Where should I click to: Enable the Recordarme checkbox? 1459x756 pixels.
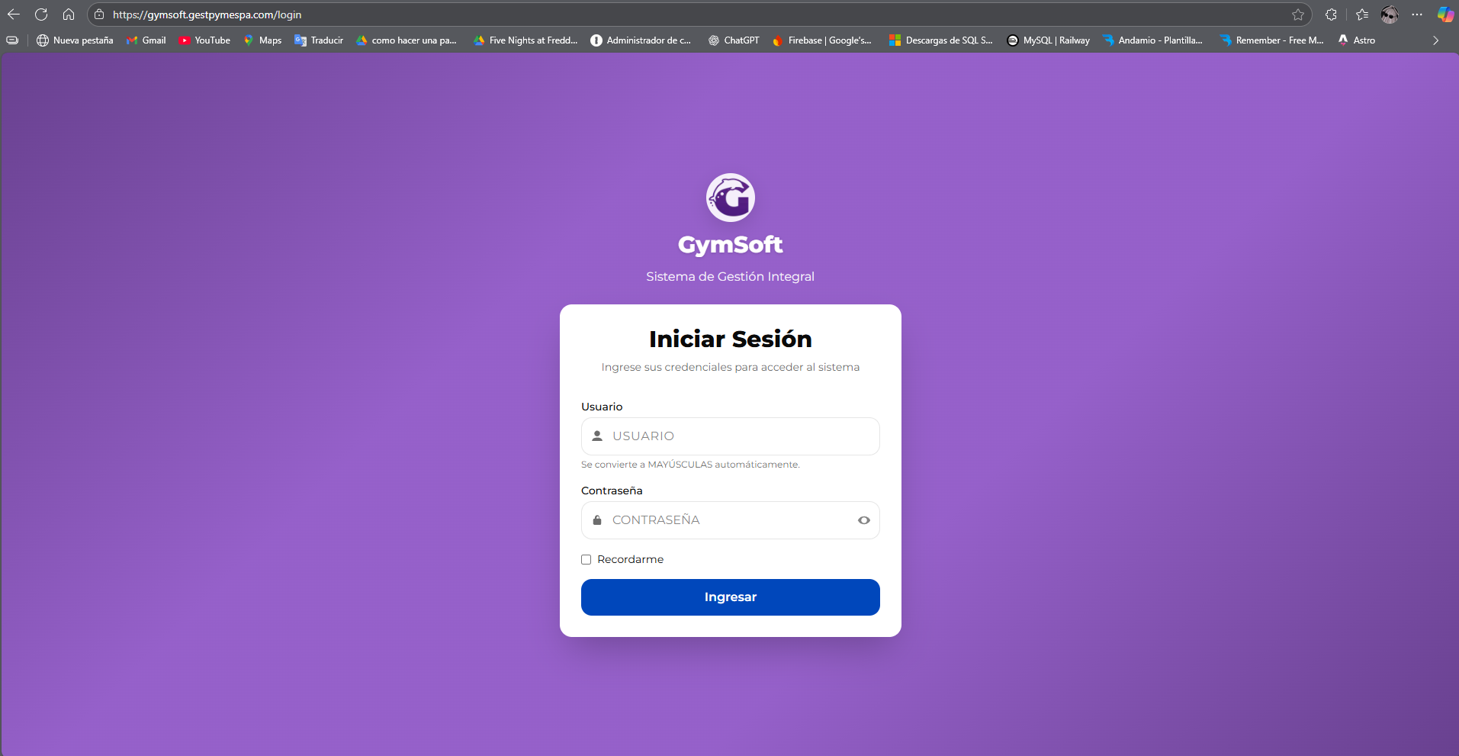coord(586,559)
